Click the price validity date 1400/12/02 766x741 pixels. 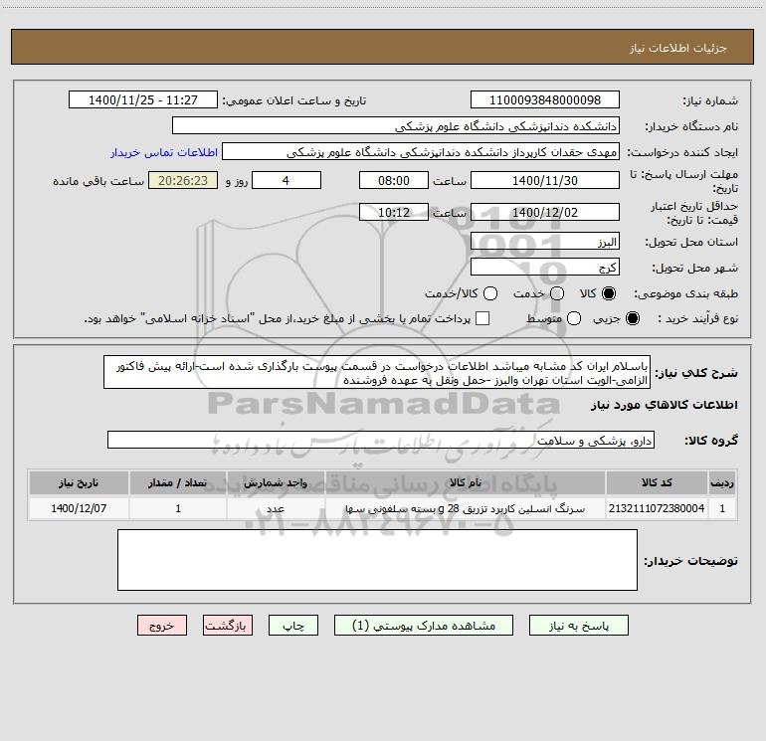tap(545, 213)
